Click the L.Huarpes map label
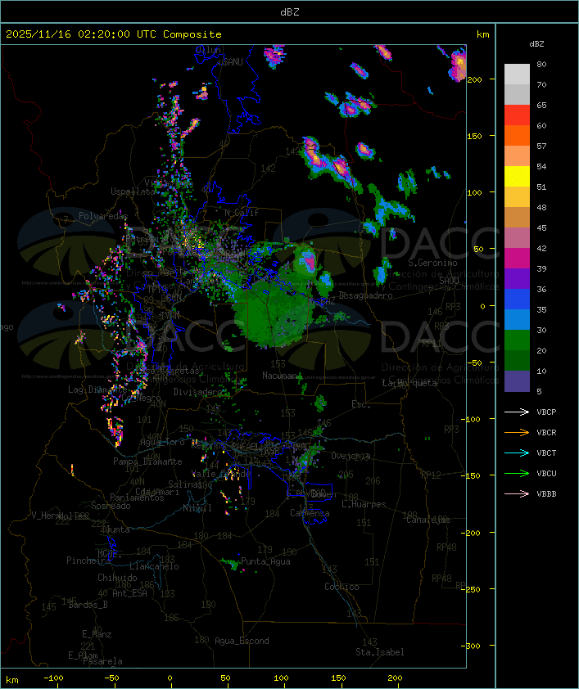This screenshot has height=689, width=579. tap(364, 504)
